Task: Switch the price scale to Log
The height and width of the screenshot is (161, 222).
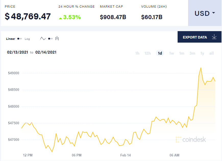Action: coord(27,39)
